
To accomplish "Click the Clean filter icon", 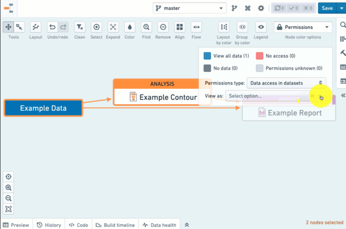I will [80, 27].
